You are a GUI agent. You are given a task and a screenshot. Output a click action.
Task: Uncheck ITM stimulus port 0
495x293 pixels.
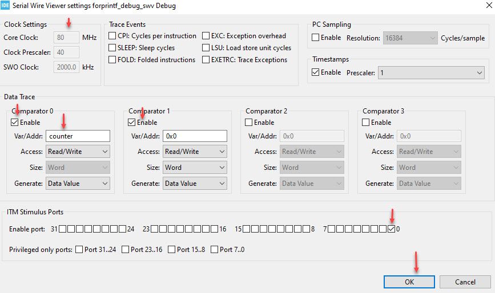tap(392, 229)
